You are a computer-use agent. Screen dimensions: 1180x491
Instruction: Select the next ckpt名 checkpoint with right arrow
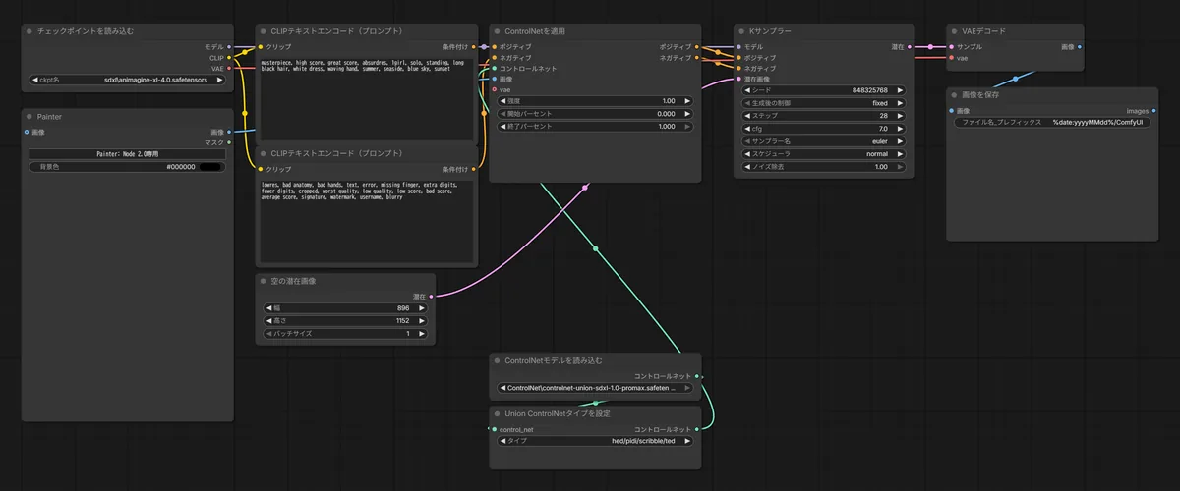click(219, 81)
